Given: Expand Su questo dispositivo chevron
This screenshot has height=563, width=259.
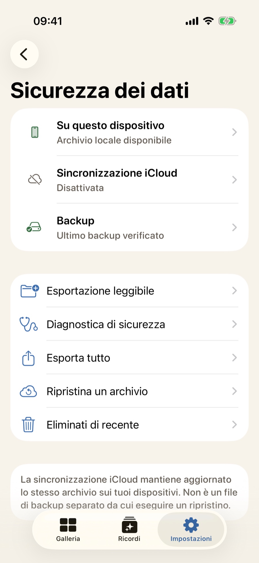Looking at the screenshot, I should 235,132.
